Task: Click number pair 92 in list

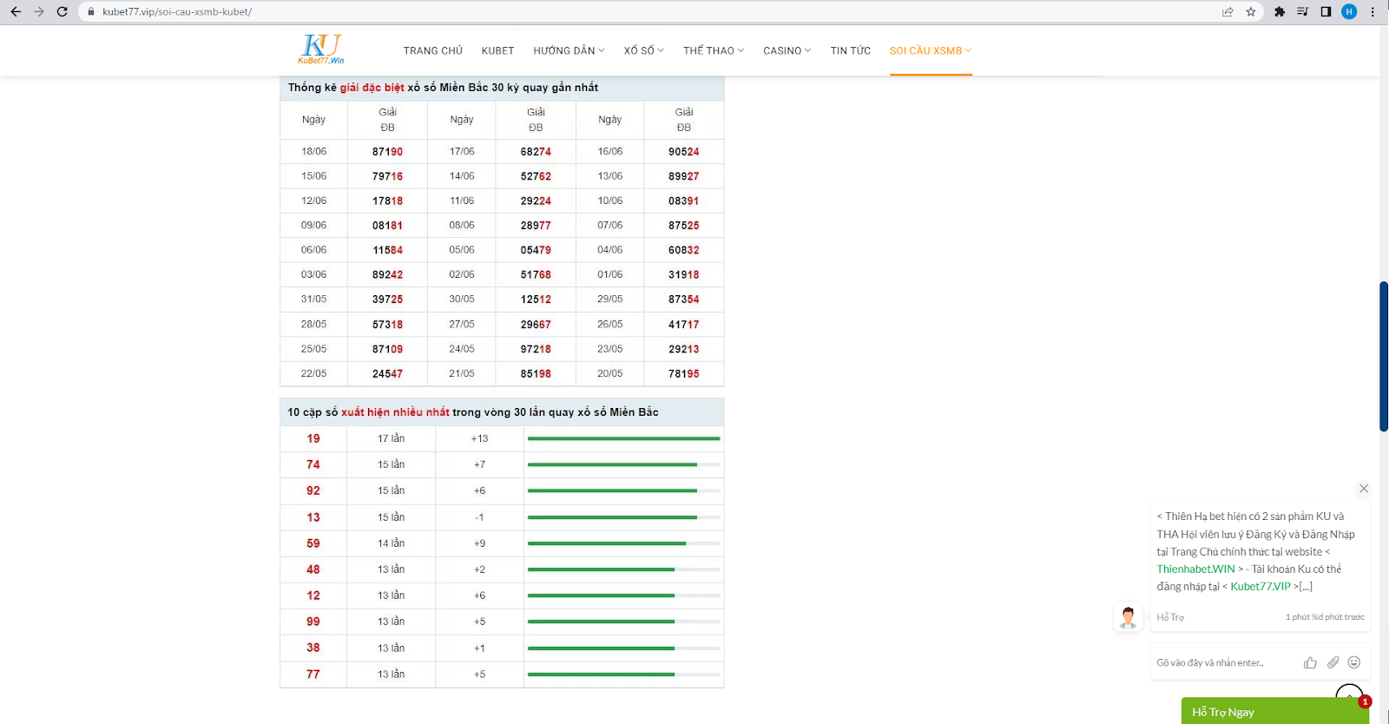Action: coord(313,490)
